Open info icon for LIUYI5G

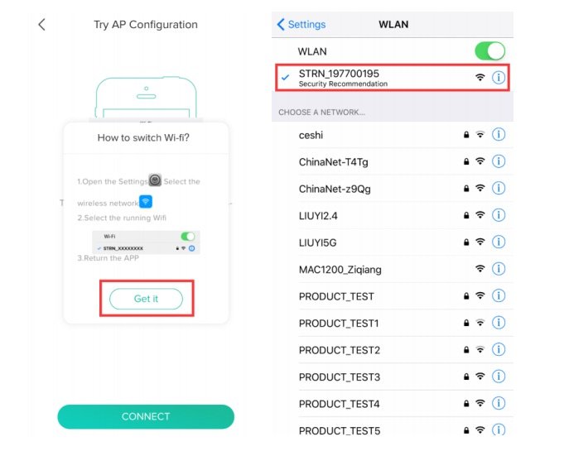coord(499,242)
